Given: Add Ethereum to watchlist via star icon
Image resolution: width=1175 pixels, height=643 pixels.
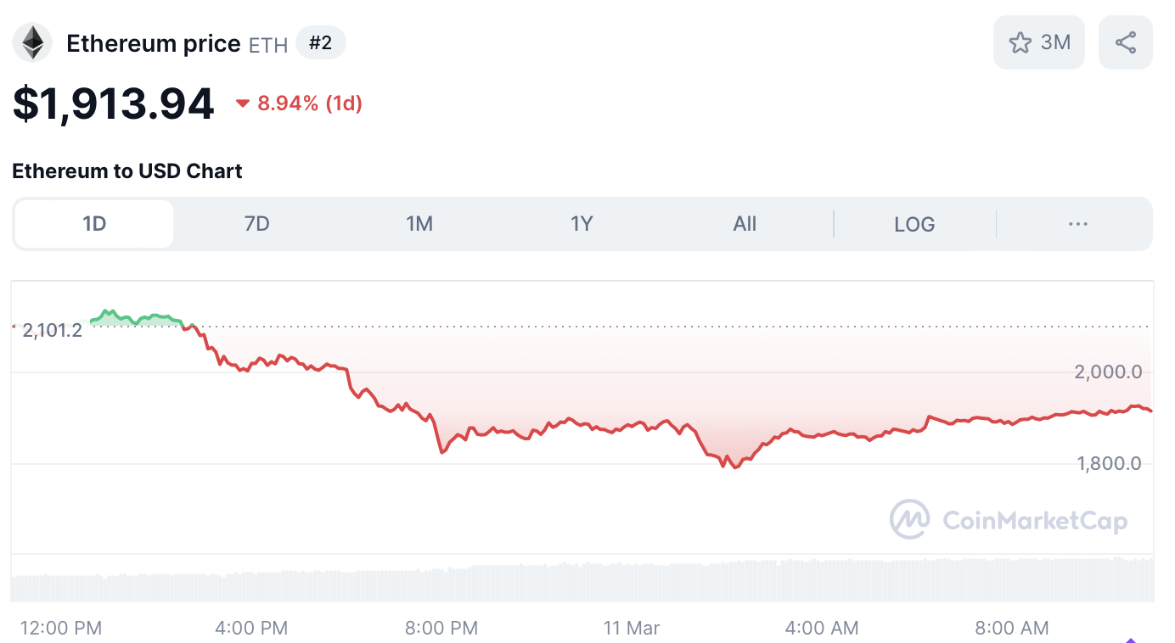Looking at the screenshot, I should click(x=1020, y=42).
